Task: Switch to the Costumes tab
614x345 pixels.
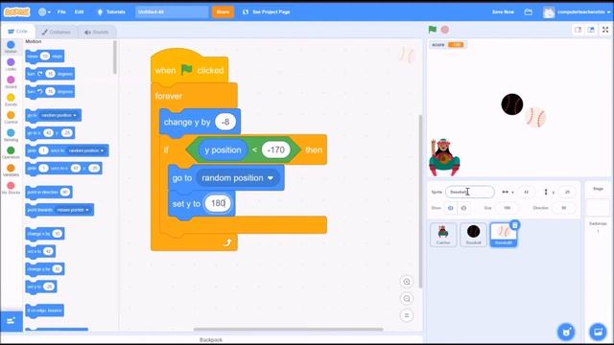Action: [57, 32]
